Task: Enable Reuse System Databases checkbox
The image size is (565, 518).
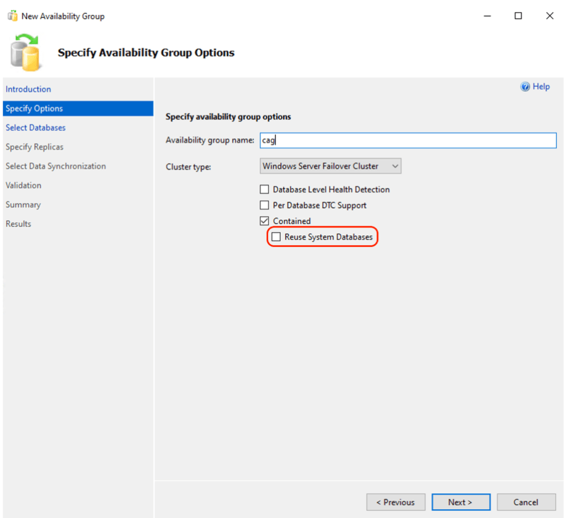Action: pos(276,237)
